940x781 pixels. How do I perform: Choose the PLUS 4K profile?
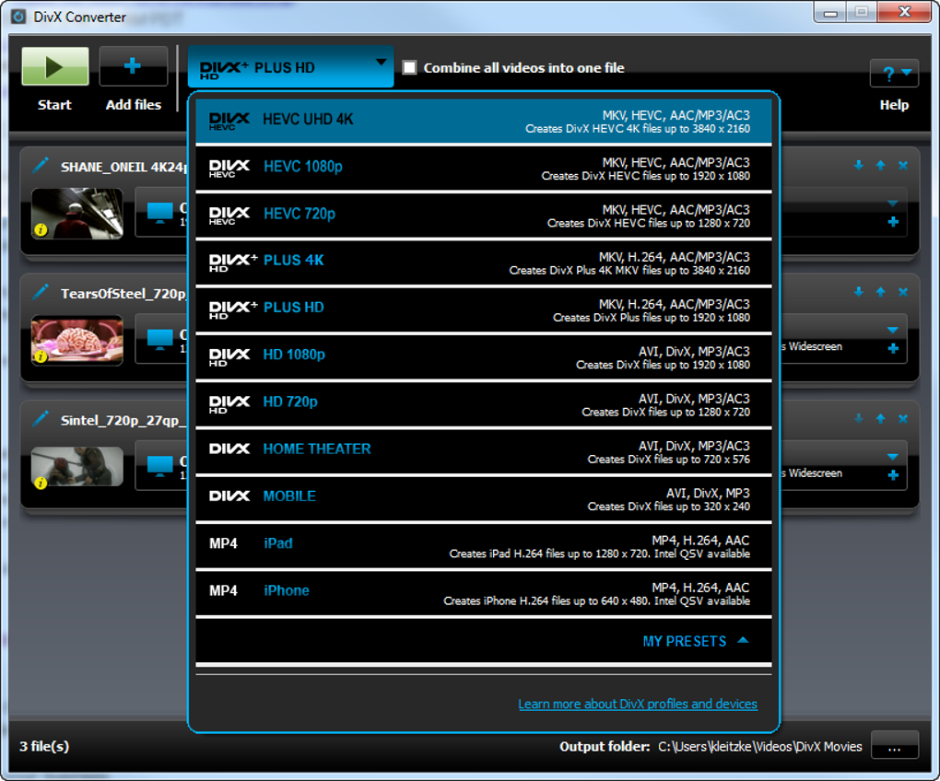tap(483, 263)
